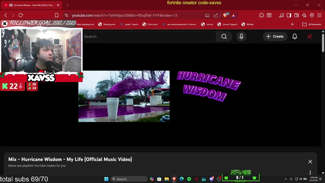The height and width of the screenshot is (183, 325).
Task: Open Microsoft Store from the taskbar
Action: point(159,179)
